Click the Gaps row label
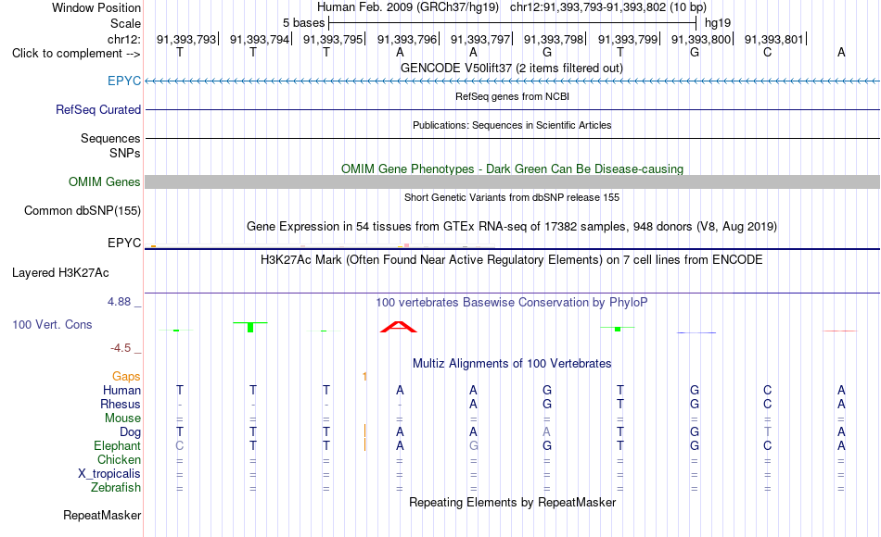Image resolution: width=881 pixels, height=537 pixels. 126,377
